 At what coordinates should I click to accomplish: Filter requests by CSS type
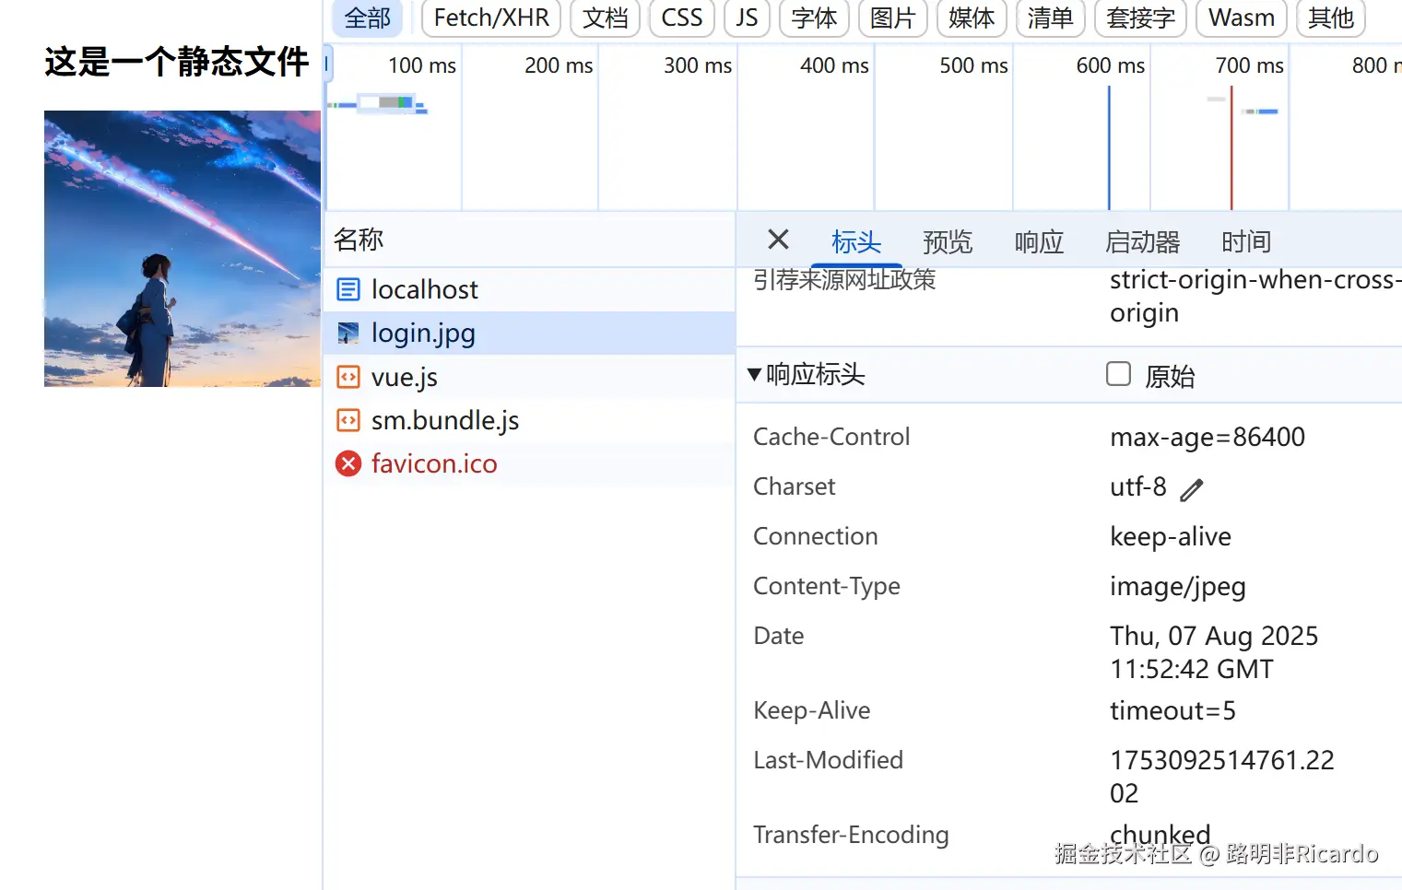(x=681, y=18)
